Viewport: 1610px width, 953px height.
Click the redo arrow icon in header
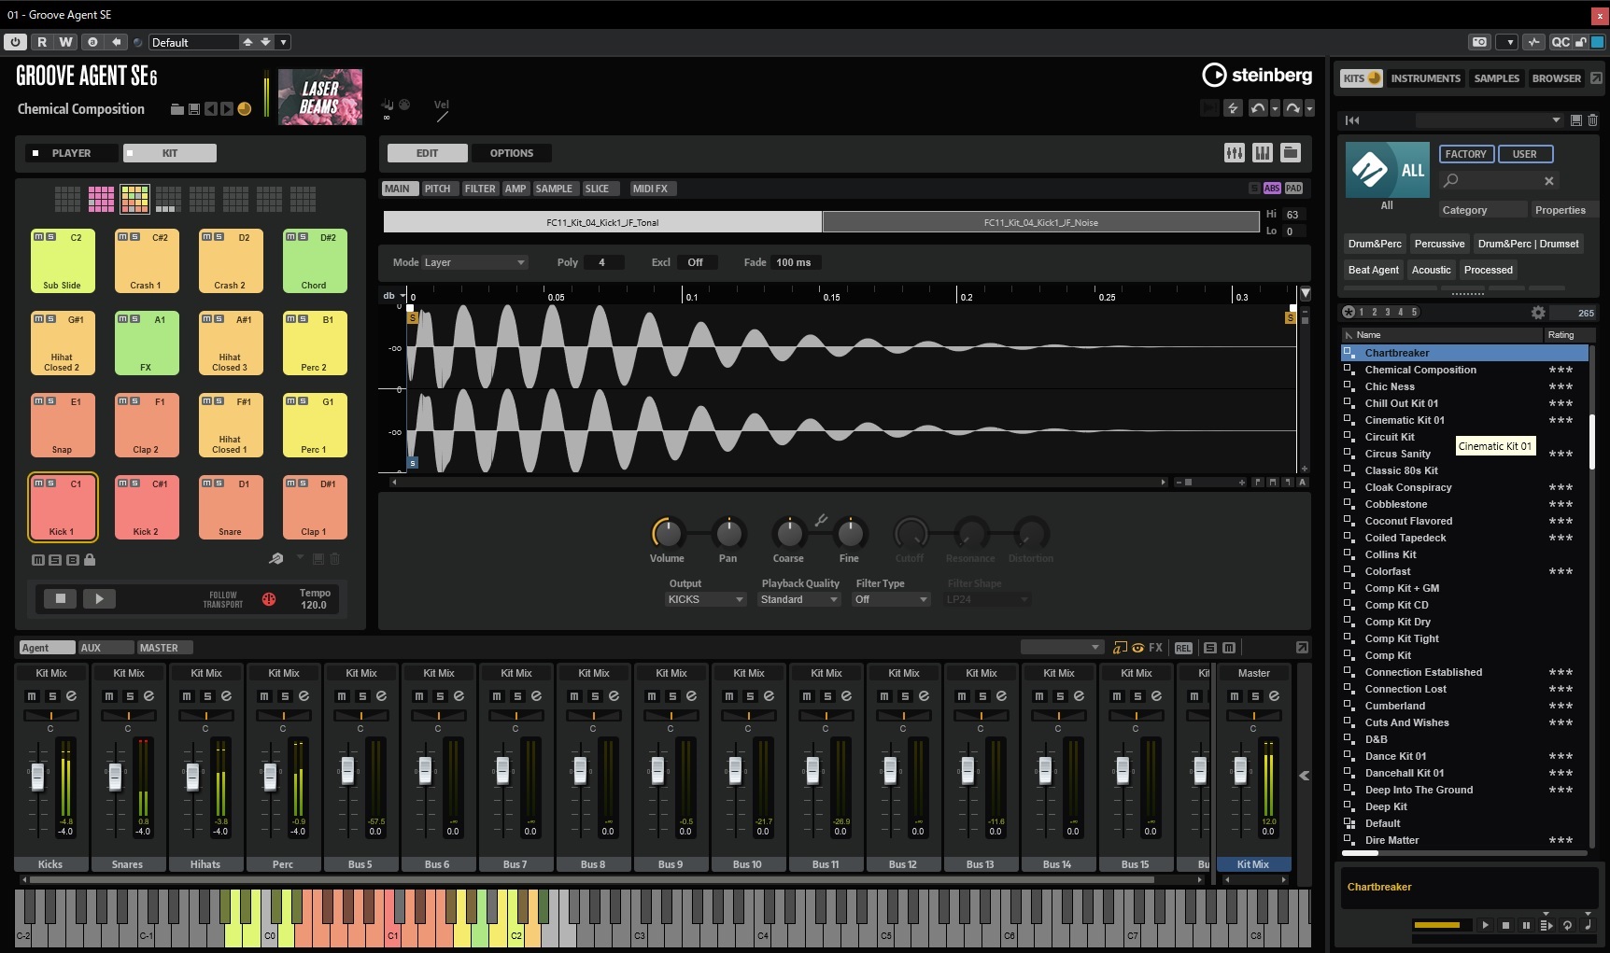[x=1292, y=108]
